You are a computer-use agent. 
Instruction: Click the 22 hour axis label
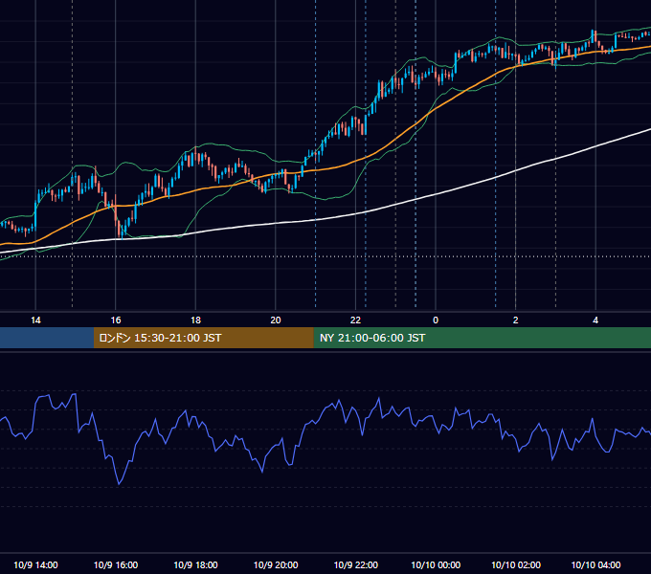(355, 320)
